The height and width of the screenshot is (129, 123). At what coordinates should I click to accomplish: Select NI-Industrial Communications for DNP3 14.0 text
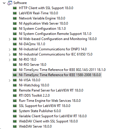click(x=53, y=49)
